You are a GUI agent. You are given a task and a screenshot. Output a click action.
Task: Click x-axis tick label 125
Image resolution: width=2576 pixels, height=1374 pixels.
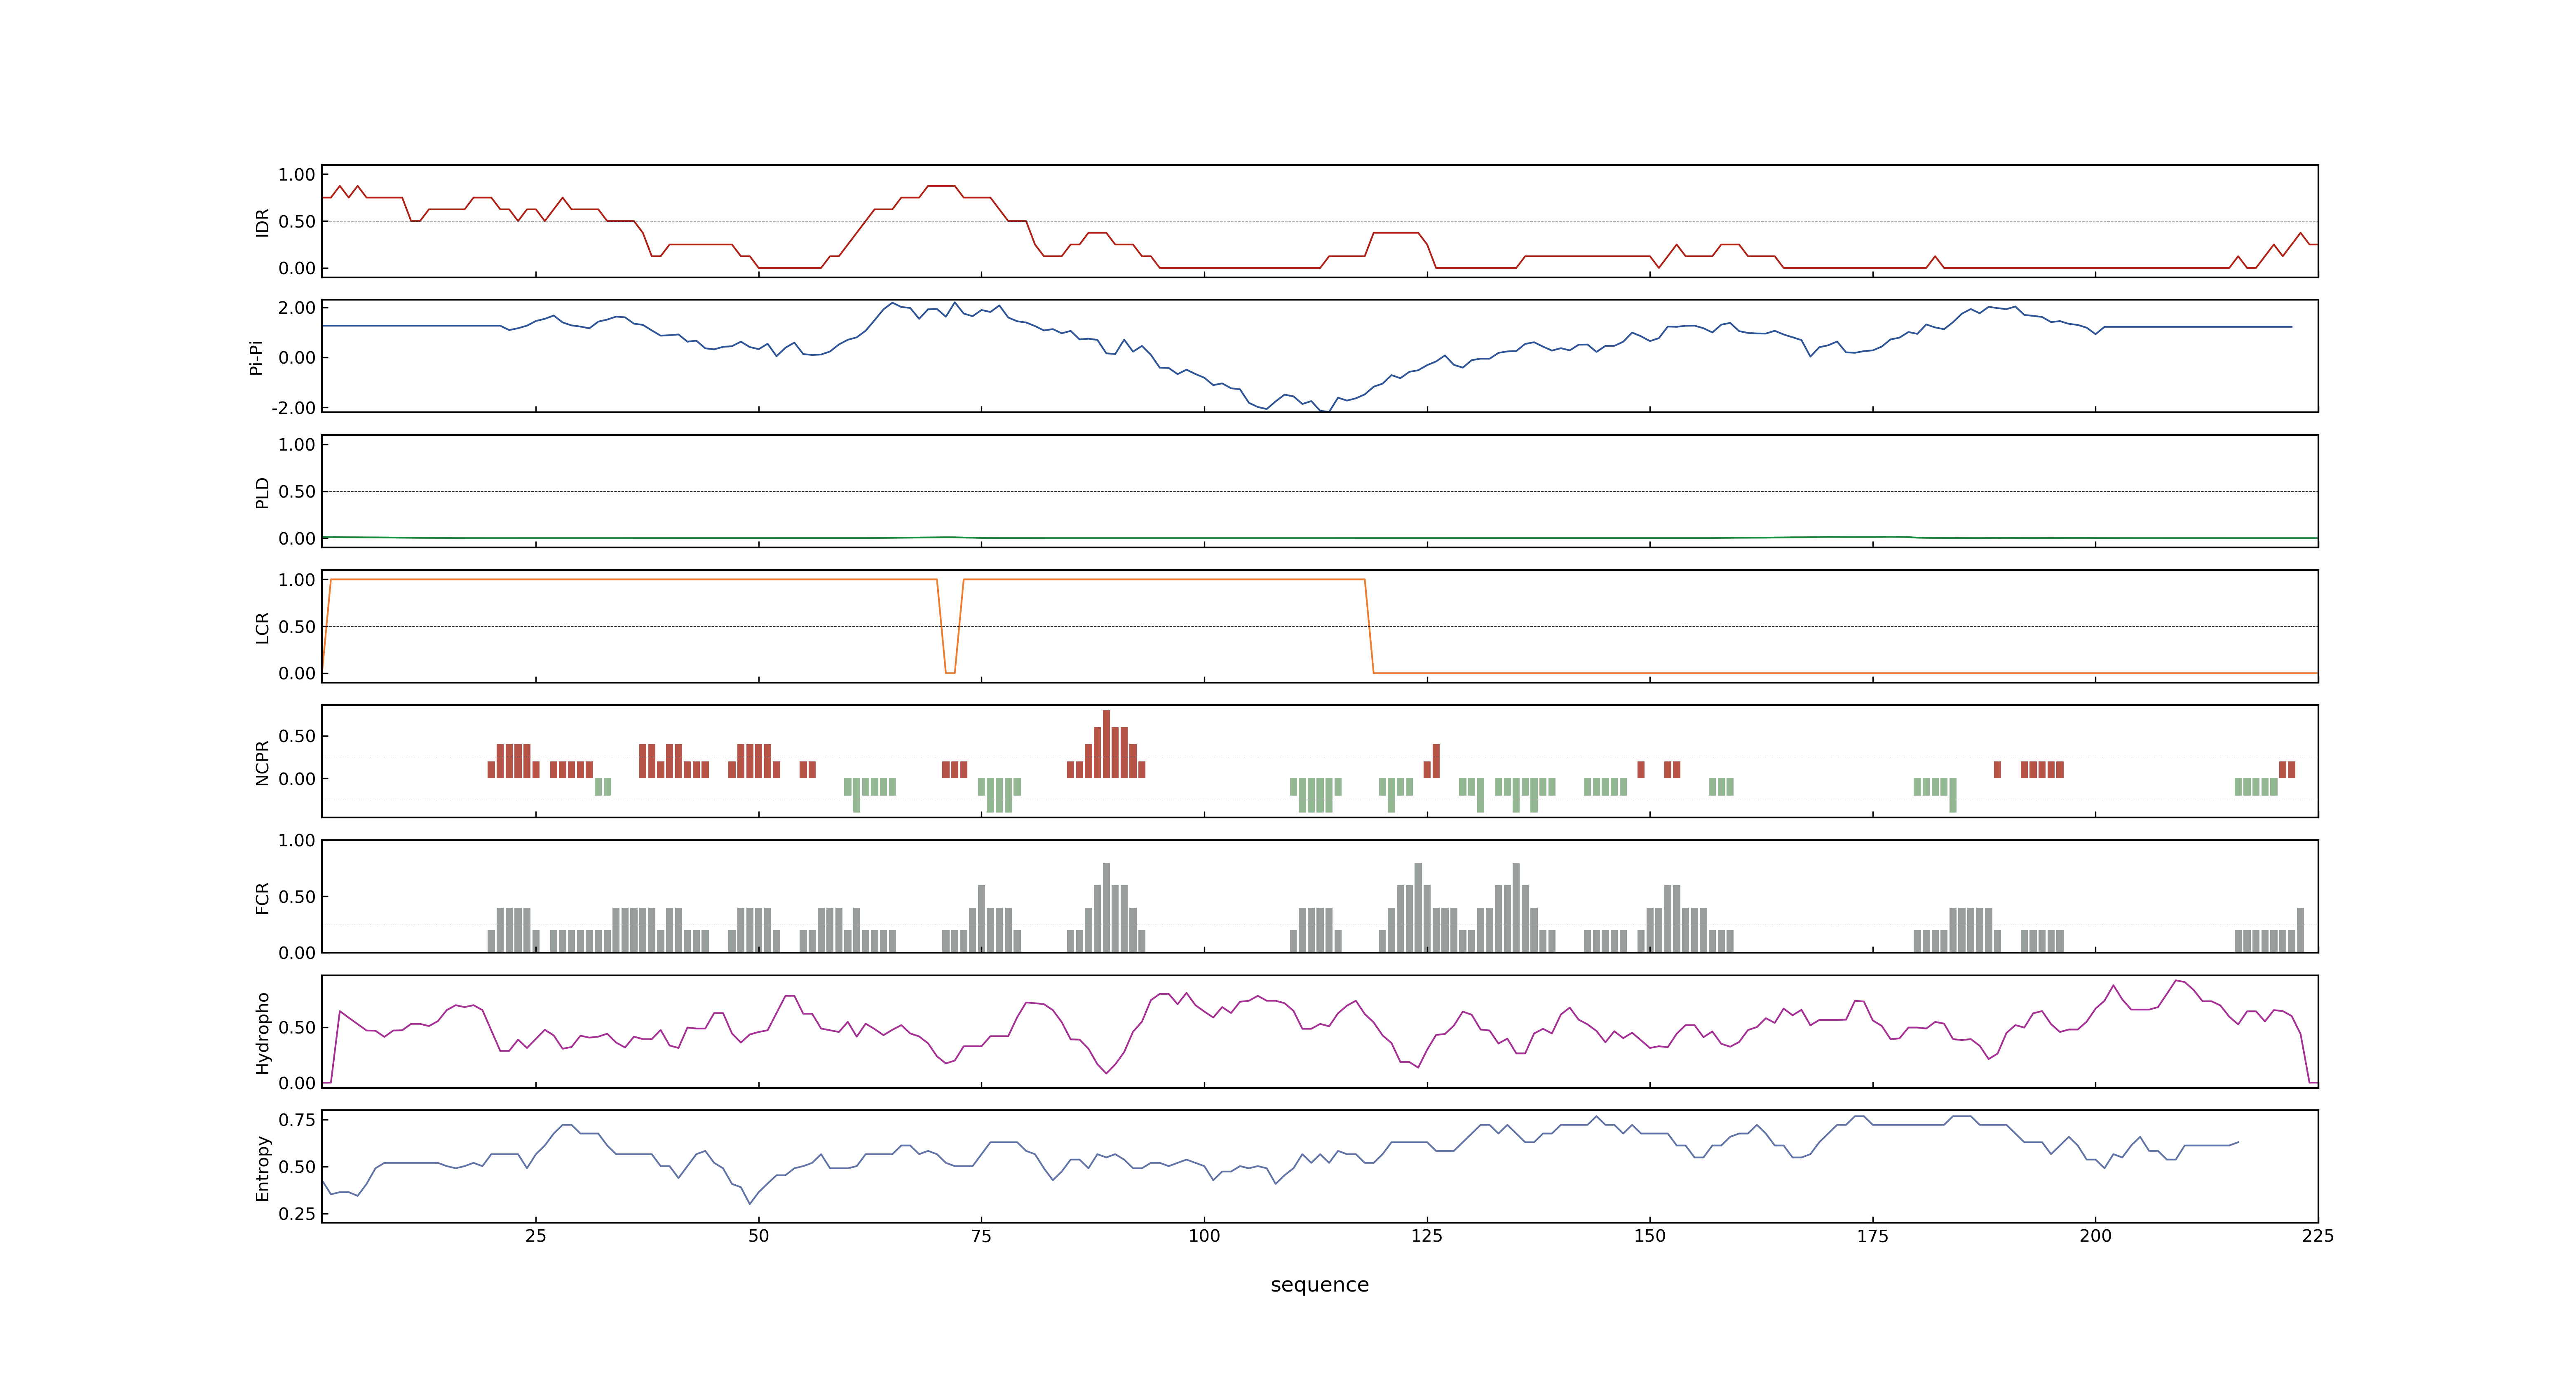pyautogui.click(x=1427, y=1235)
